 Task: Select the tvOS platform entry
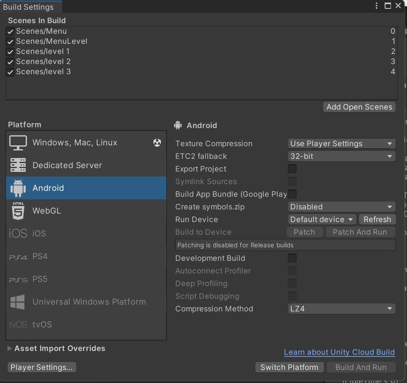(x=42, y=325)
